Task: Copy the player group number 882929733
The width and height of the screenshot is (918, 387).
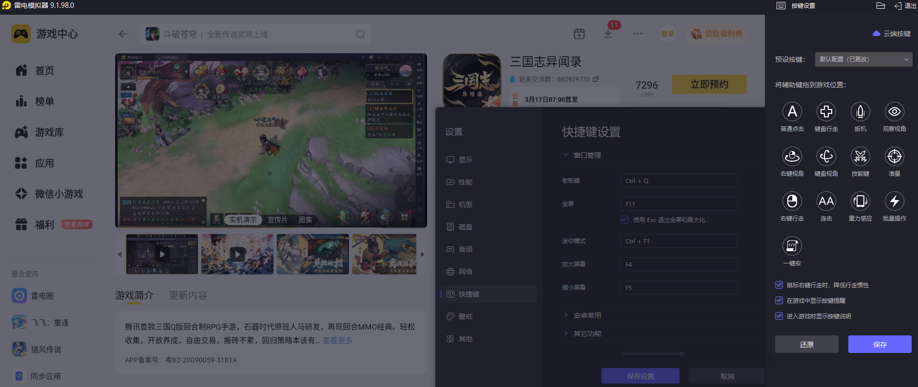Action: (x=596, y=79)
